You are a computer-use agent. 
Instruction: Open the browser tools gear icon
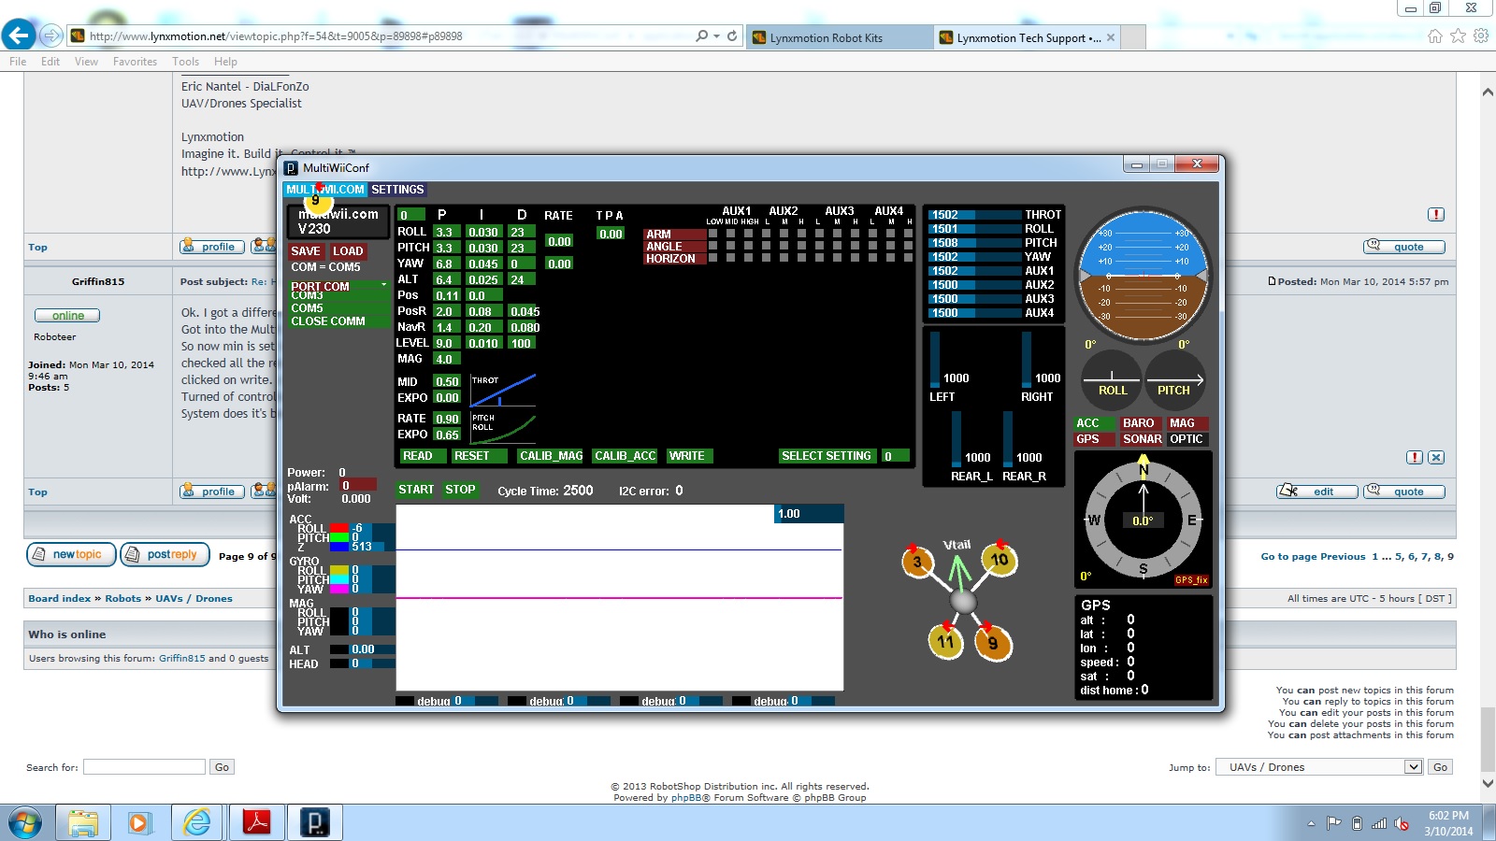1481,36
